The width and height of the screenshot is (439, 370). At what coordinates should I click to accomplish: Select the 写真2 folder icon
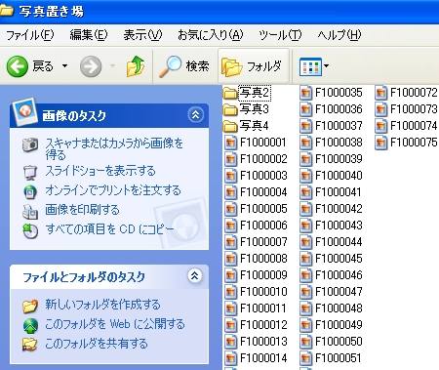click(230, 93)
